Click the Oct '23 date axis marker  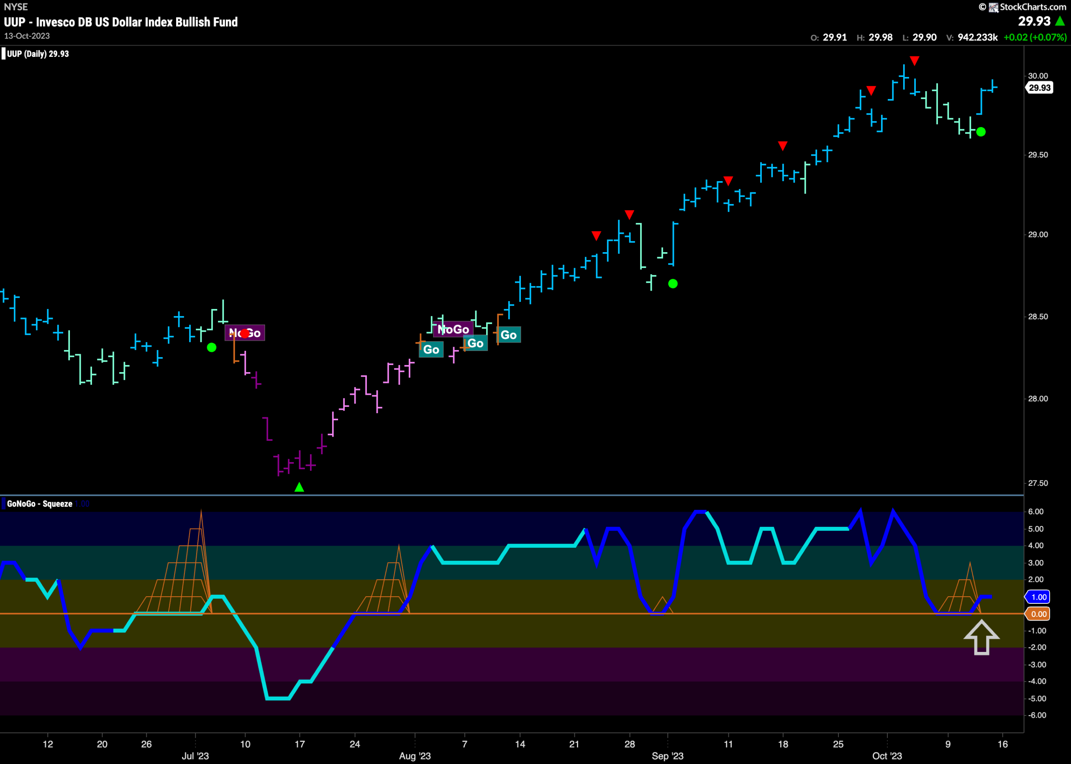coord(887,756)
